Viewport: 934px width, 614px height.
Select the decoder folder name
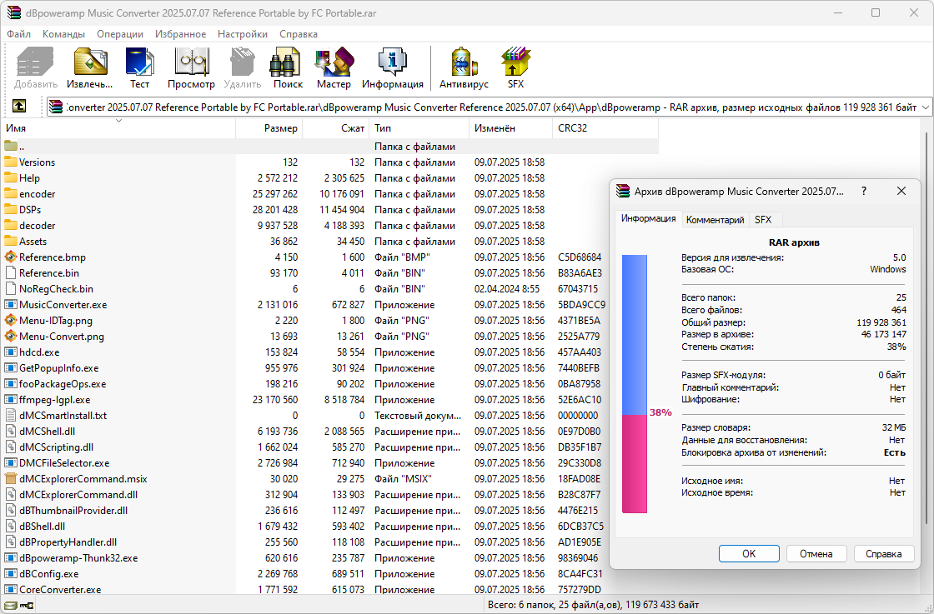click(37, 226)
